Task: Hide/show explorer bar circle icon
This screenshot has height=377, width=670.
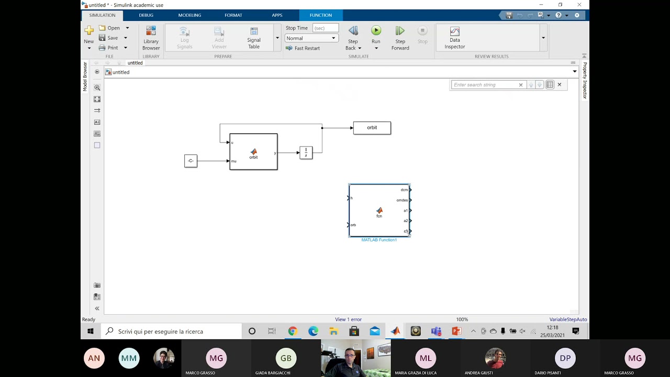Action: pos(97,72)
